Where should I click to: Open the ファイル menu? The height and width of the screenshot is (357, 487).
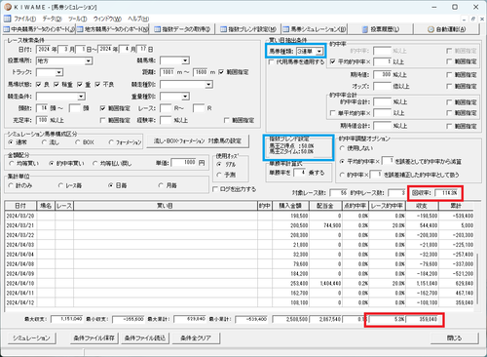click(x=24, y=19)
